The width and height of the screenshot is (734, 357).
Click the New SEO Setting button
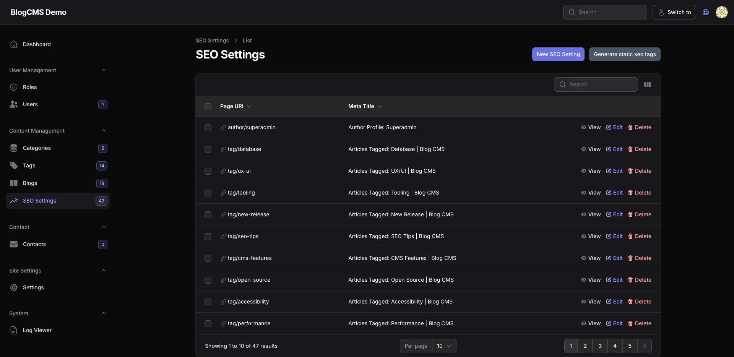(558, 54)
